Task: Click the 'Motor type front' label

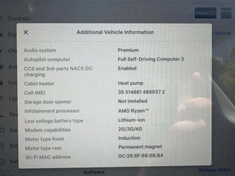Action: coord(45,139)
